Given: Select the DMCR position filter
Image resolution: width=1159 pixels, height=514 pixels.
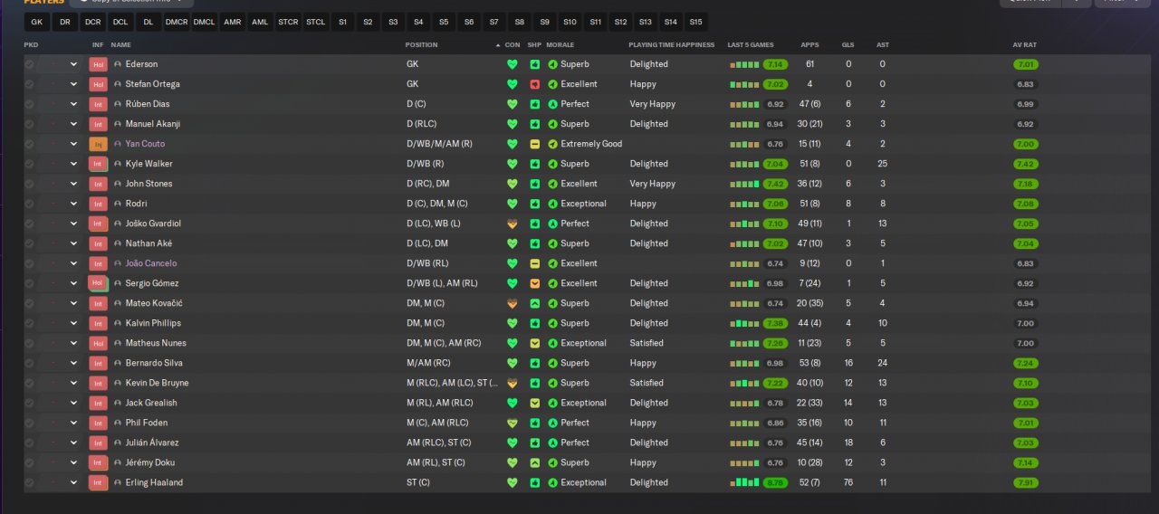Looking at the screenshot, I should (177, 22).
